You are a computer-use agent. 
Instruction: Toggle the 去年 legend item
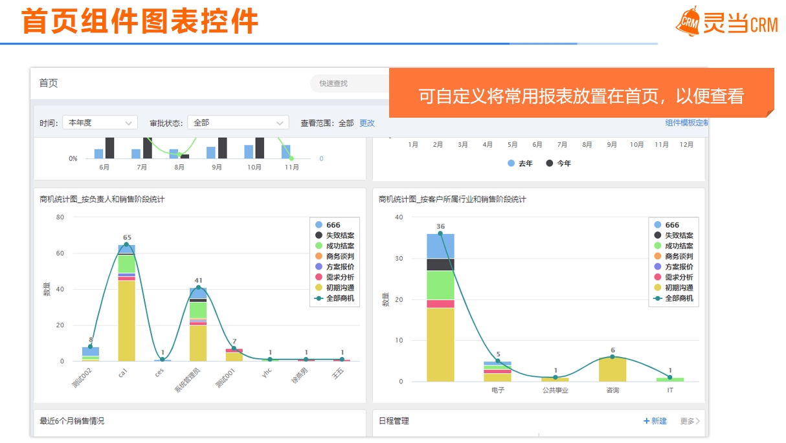521,164
